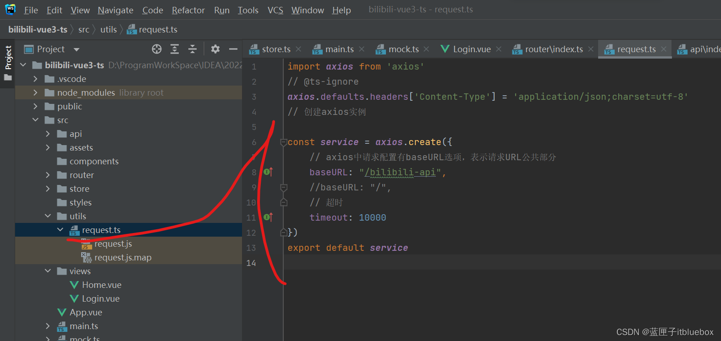The image size is (721, 341).
Task: Toggle the Project side tool window tab
Action: coord(8,63)
